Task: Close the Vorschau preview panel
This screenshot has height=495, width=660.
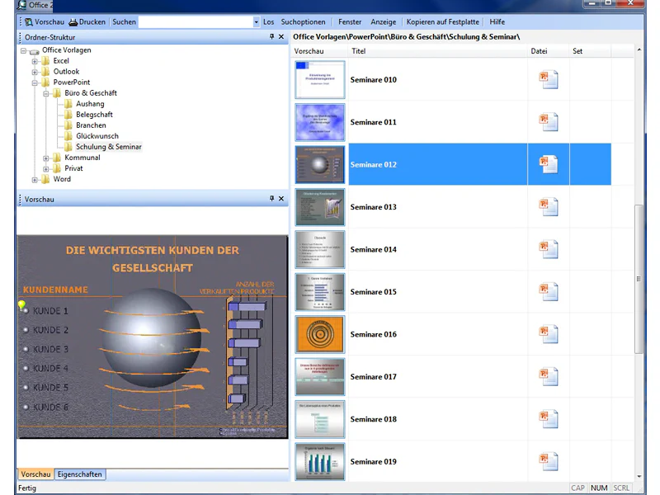Action: pyautogui.click(x=281, y=198)
